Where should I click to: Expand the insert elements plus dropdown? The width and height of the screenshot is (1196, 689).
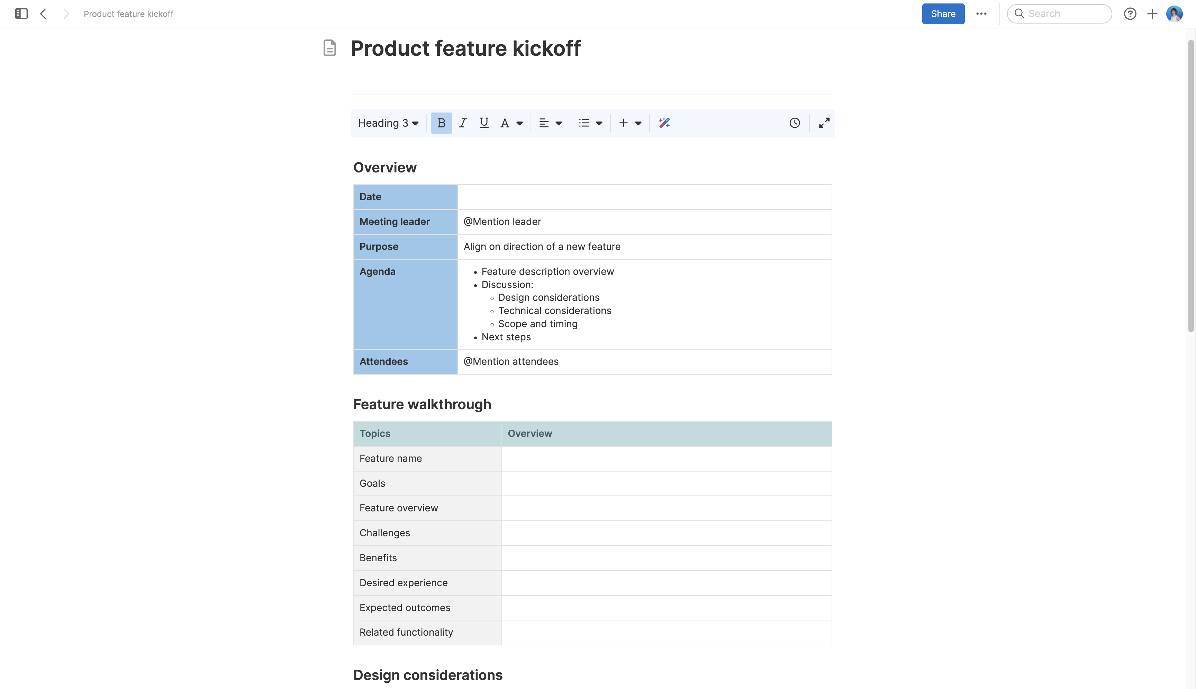[x=638, y=123]
